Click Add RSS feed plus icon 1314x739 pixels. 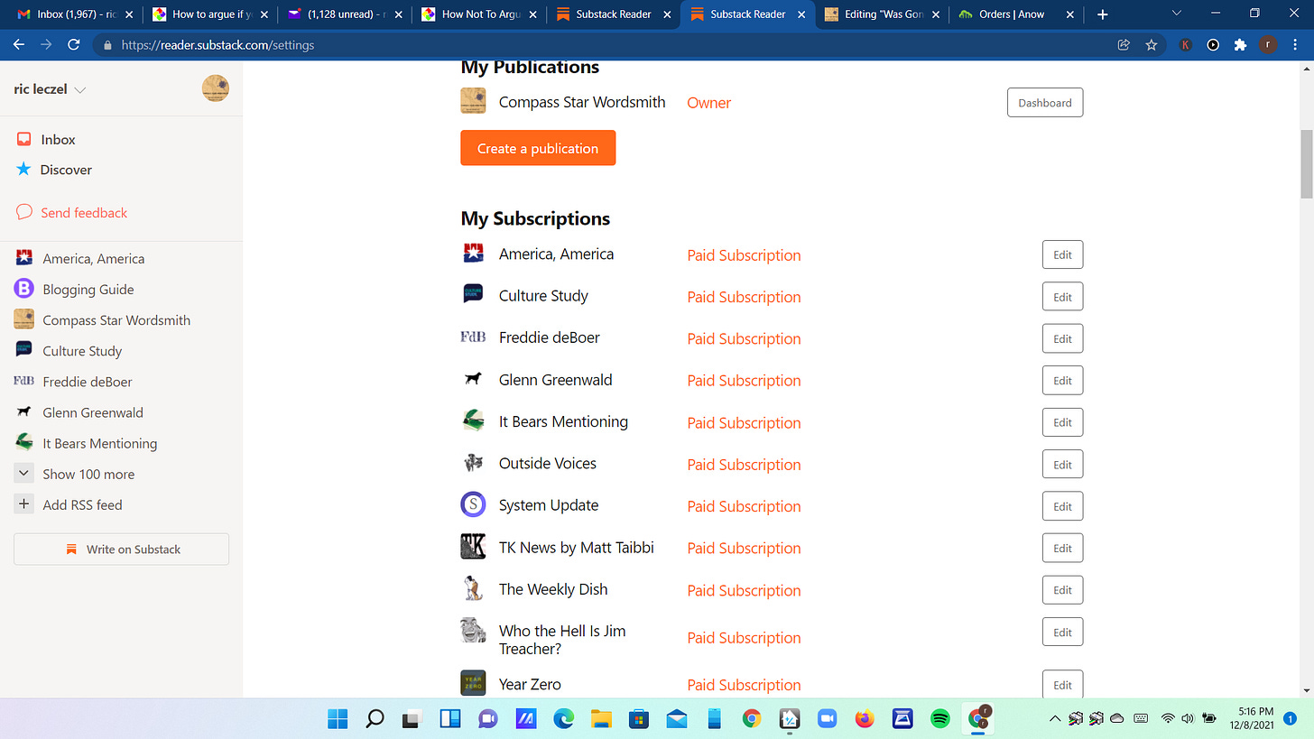[24, 504]
